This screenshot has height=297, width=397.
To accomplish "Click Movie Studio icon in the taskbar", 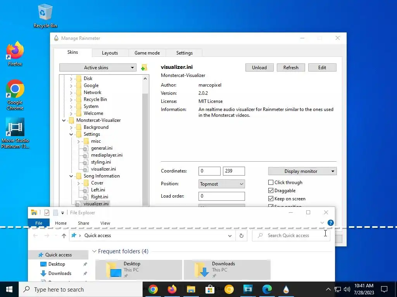I will 248,289.
